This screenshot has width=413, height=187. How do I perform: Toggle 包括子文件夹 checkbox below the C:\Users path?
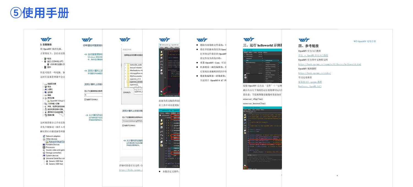123,125
